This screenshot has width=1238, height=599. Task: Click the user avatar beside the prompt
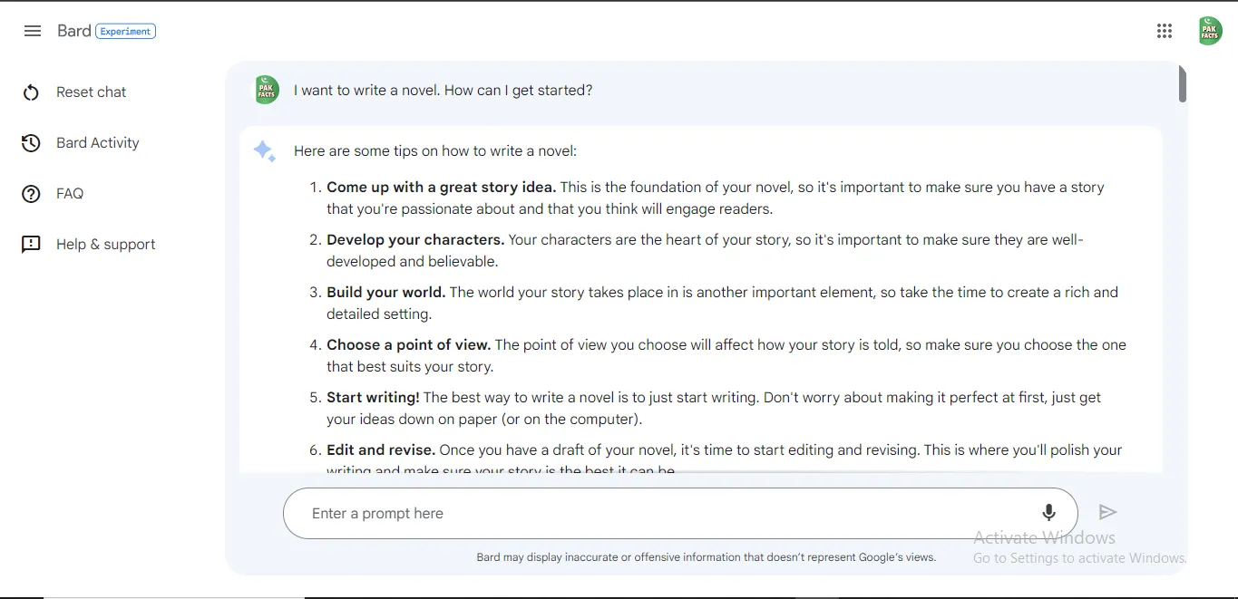[x=267, y=90]
